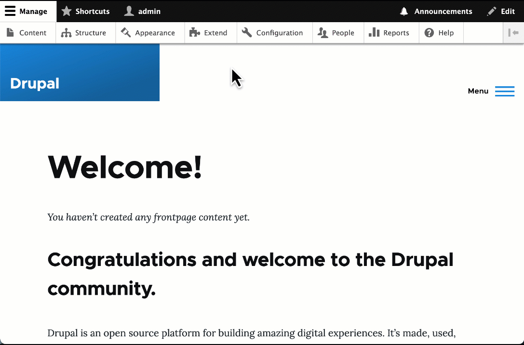This screenshot has width=524, height=345.
Task: Click the Drupal site name link
Action: coord(35,83)
